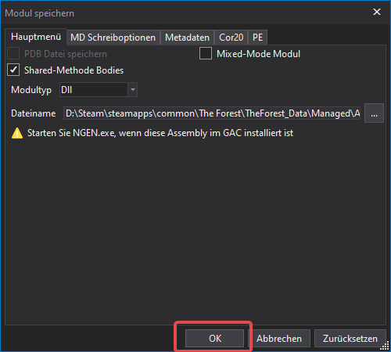The height and width of the screenshot is (352, 391).
Task: Confirm saving with the OK button
Action: [215, 339]
